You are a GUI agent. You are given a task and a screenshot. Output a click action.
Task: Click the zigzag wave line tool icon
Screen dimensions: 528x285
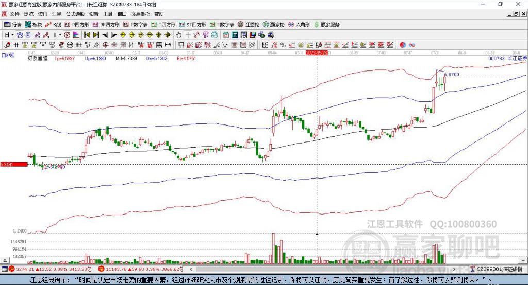pyautogui.click(x=225, y=45)
